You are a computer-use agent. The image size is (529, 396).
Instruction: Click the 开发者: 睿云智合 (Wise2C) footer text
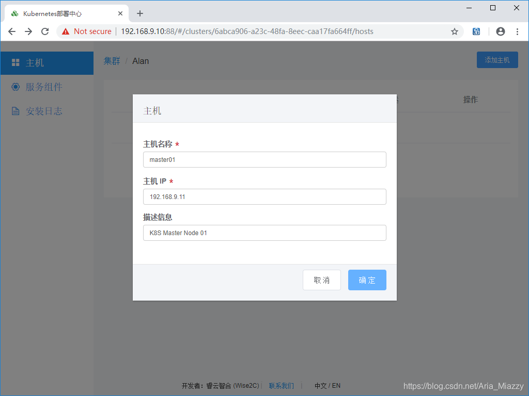click(x=221, y=386)
